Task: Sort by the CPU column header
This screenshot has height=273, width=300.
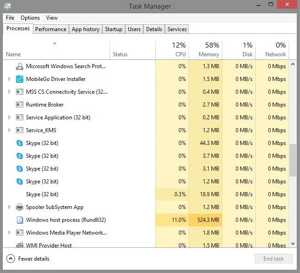Action: 172,50
